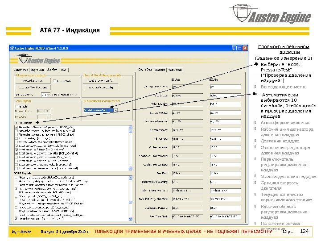Maximize the Austro Engine Wizard window
321x241 pixels.
239,48
